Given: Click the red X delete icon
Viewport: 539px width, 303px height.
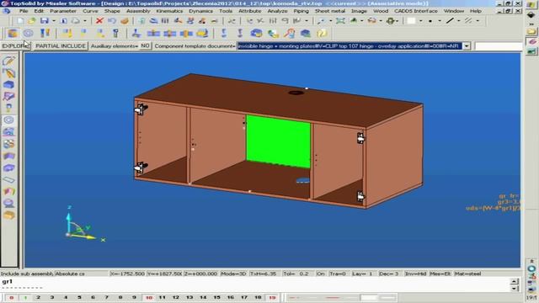Looking at the screenshot, I should pos(99,20).
